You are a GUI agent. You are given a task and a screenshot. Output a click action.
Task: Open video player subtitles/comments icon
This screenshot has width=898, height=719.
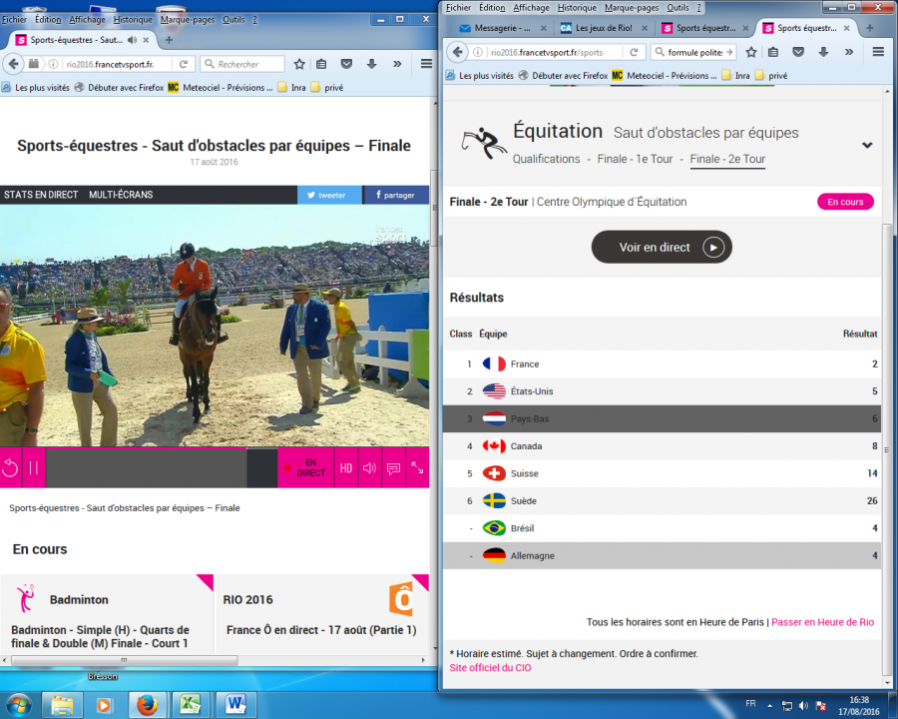(393, 467)
